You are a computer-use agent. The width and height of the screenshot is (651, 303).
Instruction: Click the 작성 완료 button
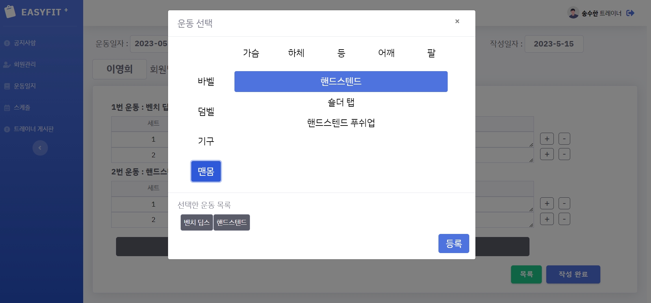pyautogui.click(x=573, y=274)
